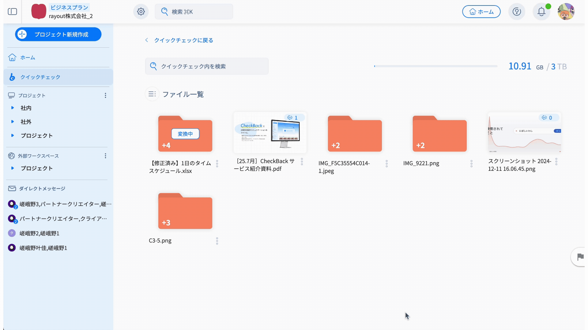Open the notifications bell
The image size is (588, 330).
pyautogui.click(x=541, y=12)
